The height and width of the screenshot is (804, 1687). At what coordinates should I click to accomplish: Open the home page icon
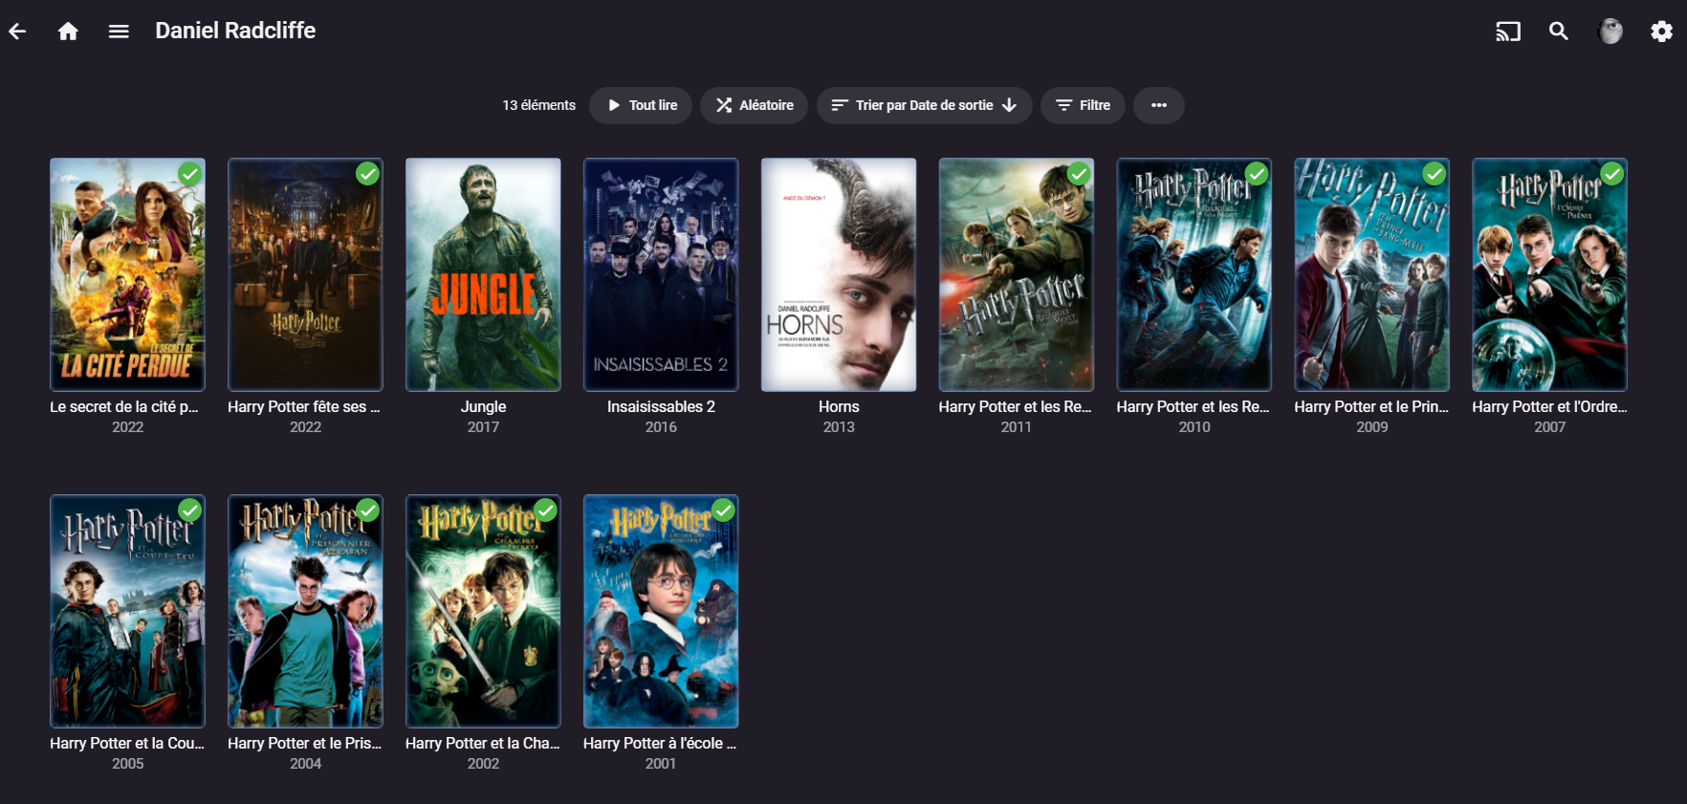click(x=68, y=32)
